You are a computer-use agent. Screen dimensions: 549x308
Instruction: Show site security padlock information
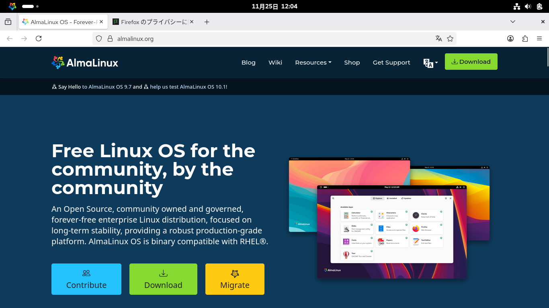tap(110, 38)
